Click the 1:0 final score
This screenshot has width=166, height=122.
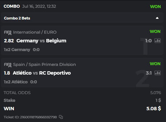pos(148,41)
